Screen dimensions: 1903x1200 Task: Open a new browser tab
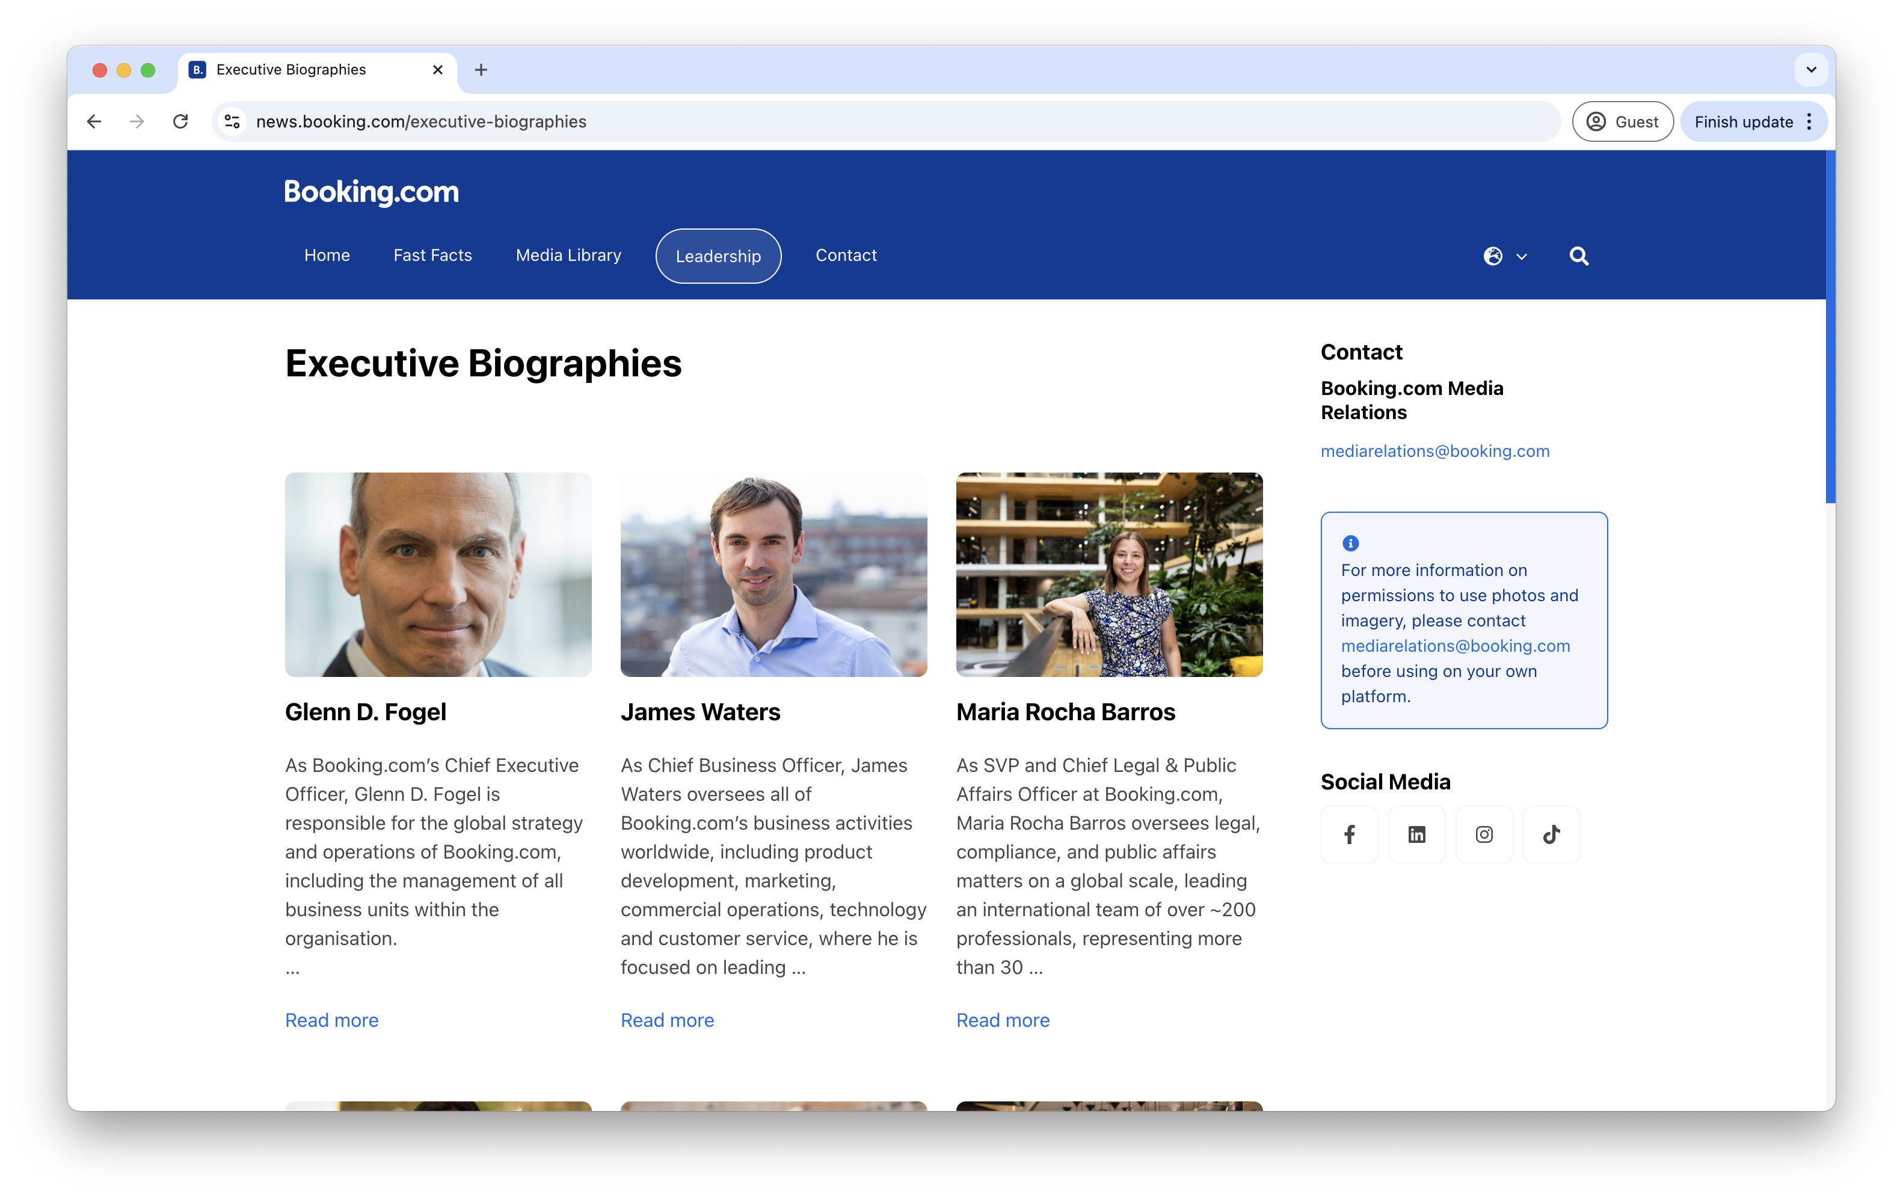(481, 70)
